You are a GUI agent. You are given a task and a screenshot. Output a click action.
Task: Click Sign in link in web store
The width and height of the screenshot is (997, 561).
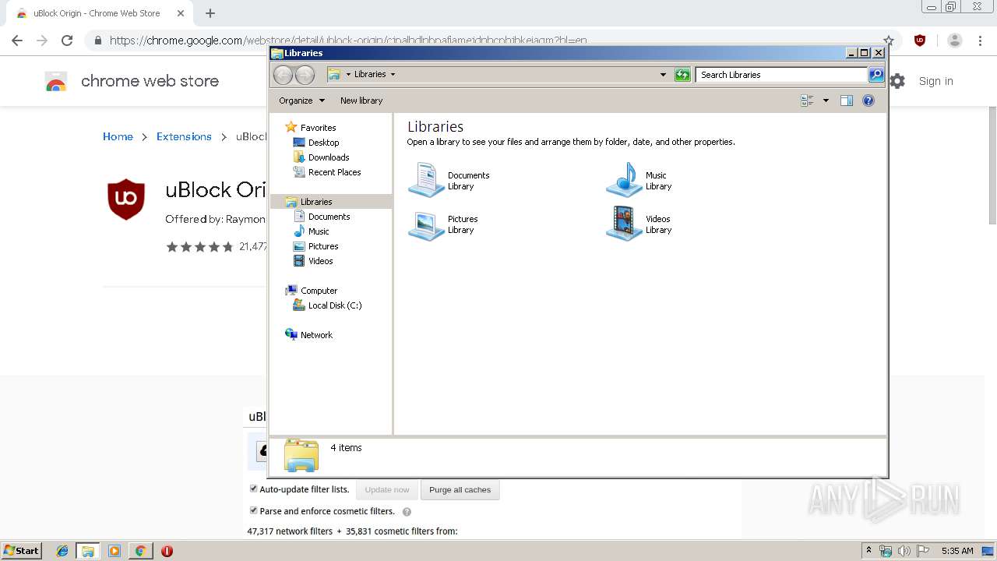coord(935,81)
